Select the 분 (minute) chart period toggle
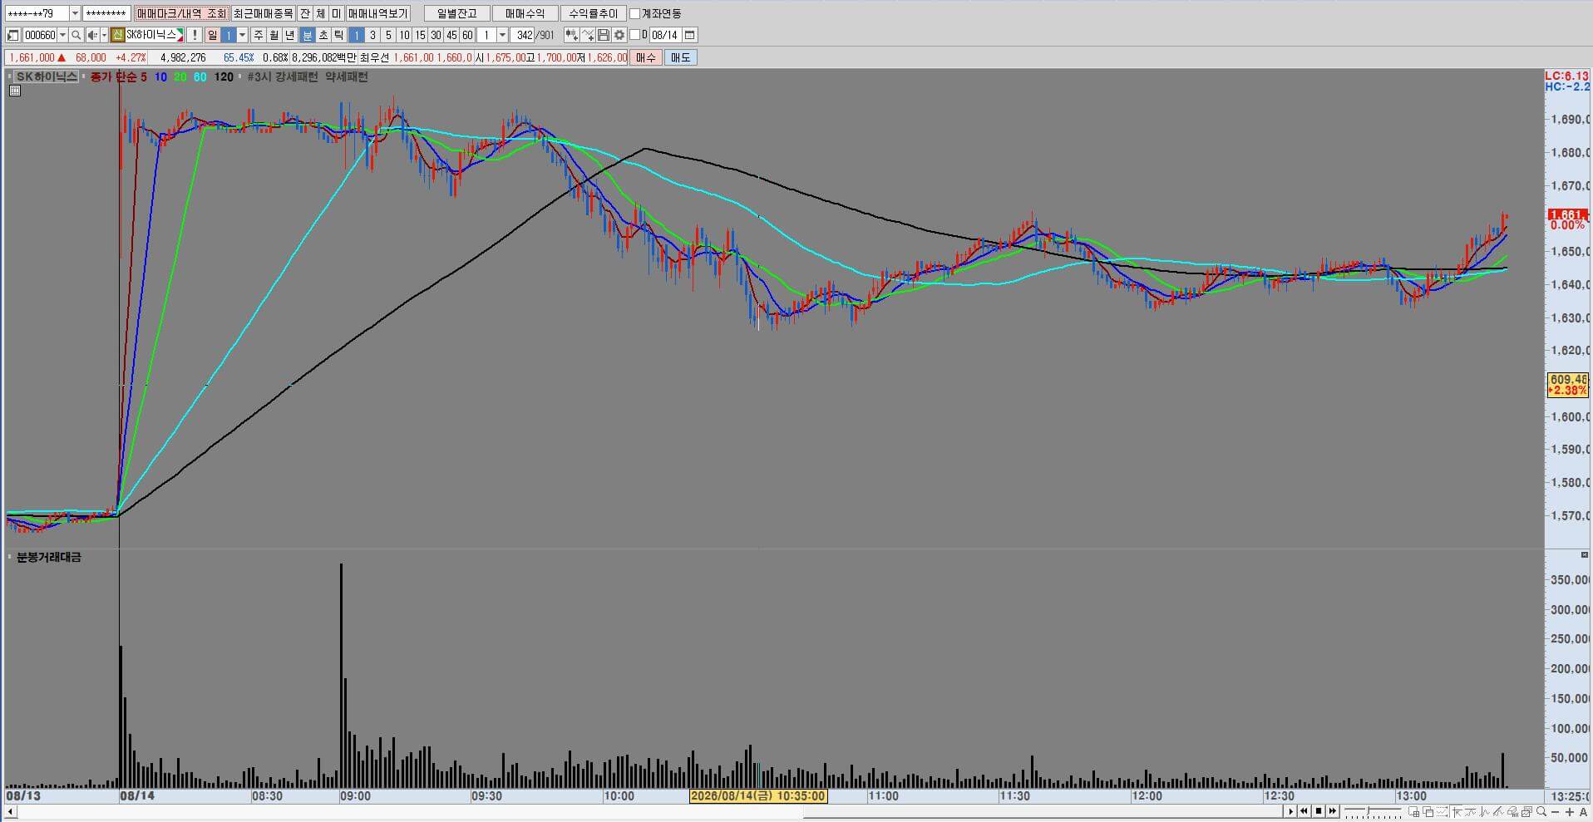 click(x=307, y=35)
